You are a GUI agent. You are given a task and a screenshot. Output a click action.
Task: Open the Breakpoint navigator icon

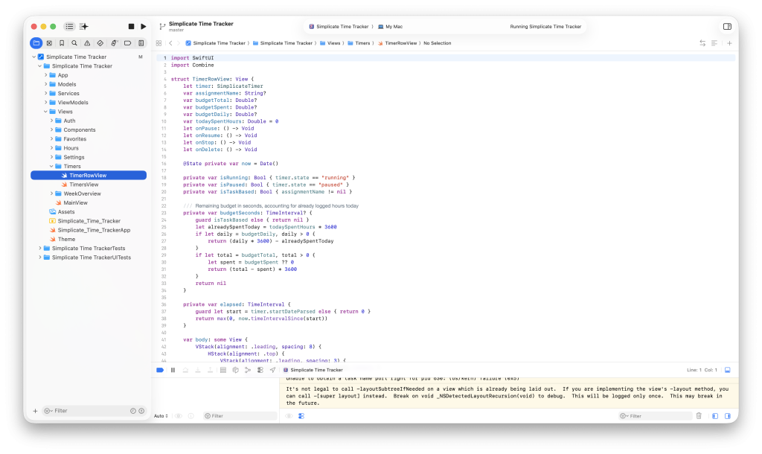tap(127, 42)
